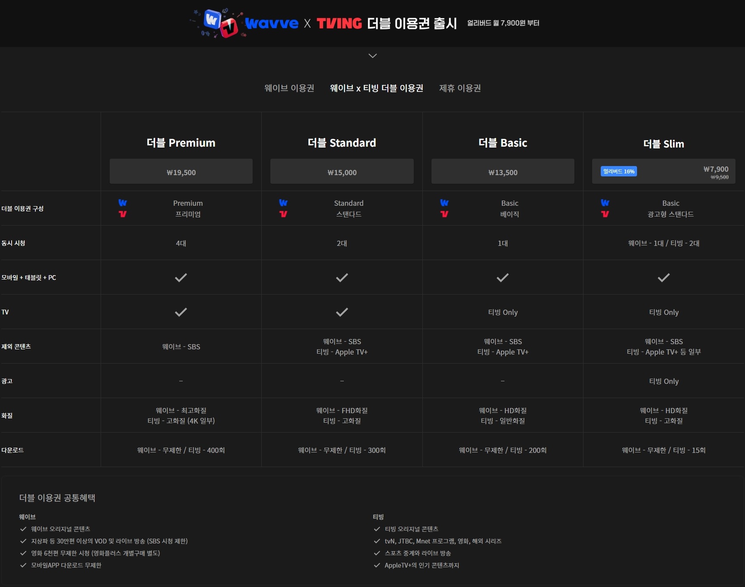Click 티빙 Only in Basic TV row
This screenshot has width=745, height=587.
503,312
